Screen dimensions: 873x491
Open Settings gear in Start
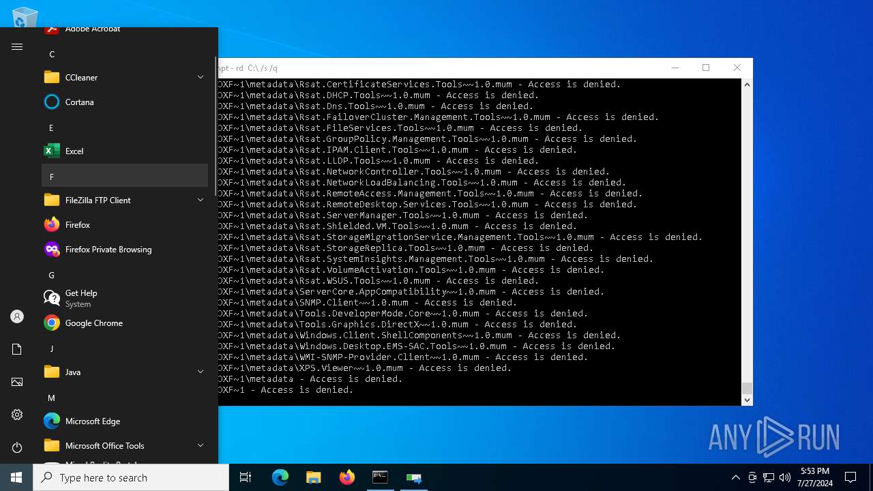click(x=17, y=415)
